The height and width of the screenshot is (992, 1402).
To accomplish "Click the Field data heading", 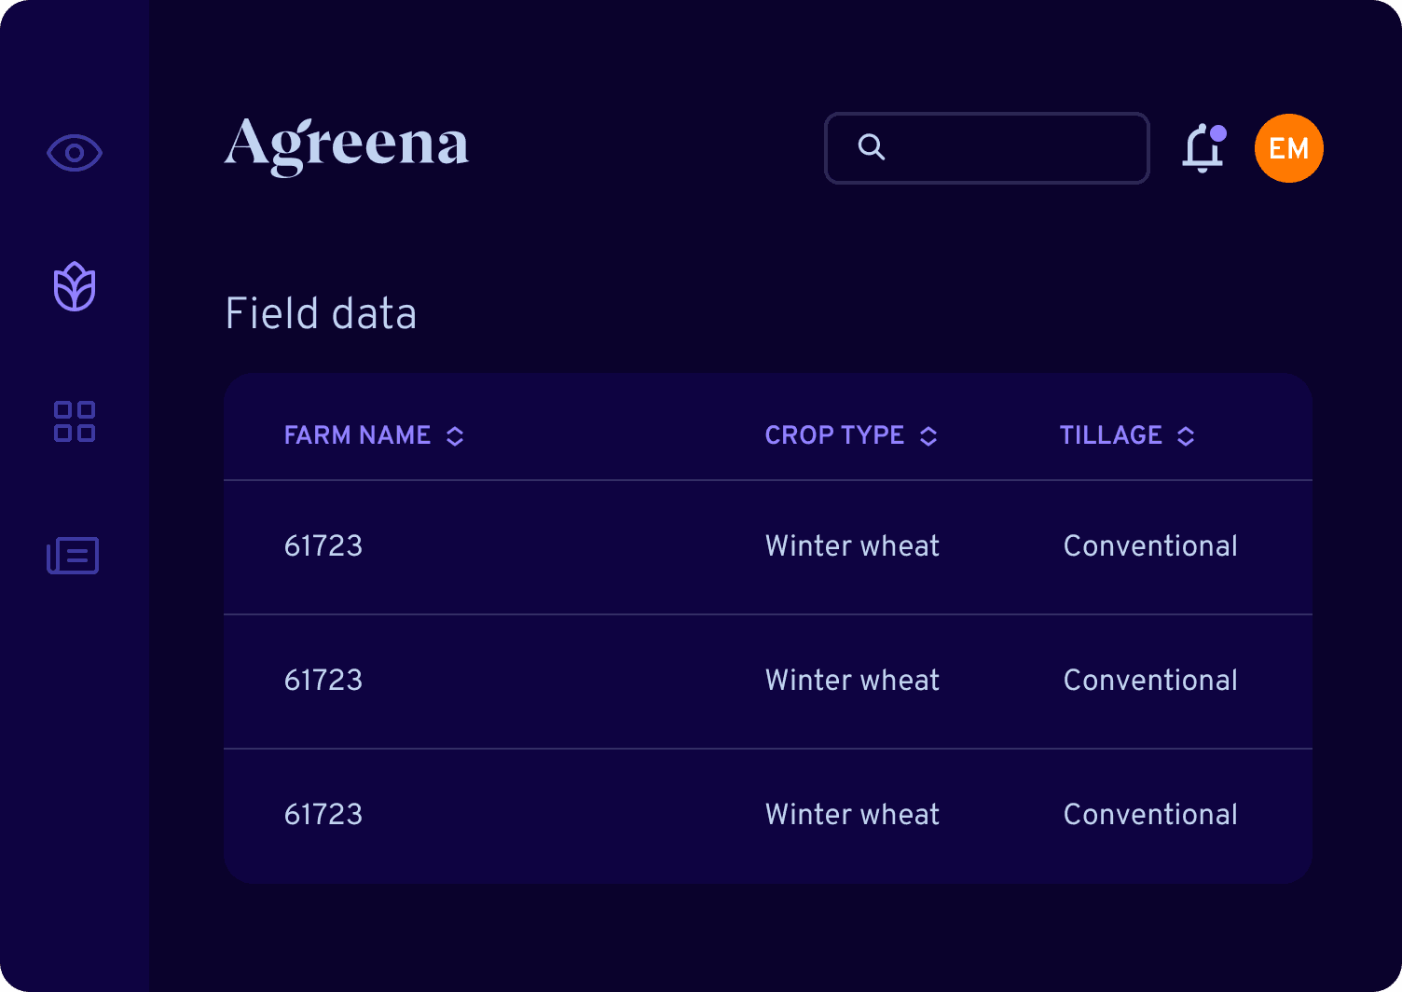I will pyautogui.click(x=321, y=313).
